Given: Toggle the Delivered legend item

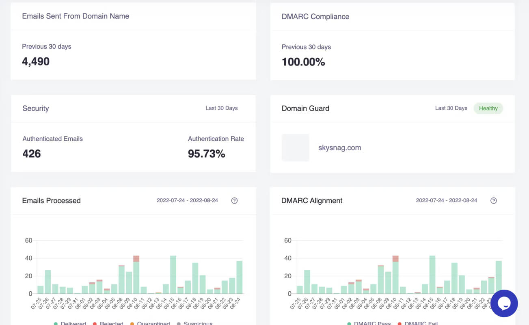Looking at the screenshot, I should coord(70,323).
